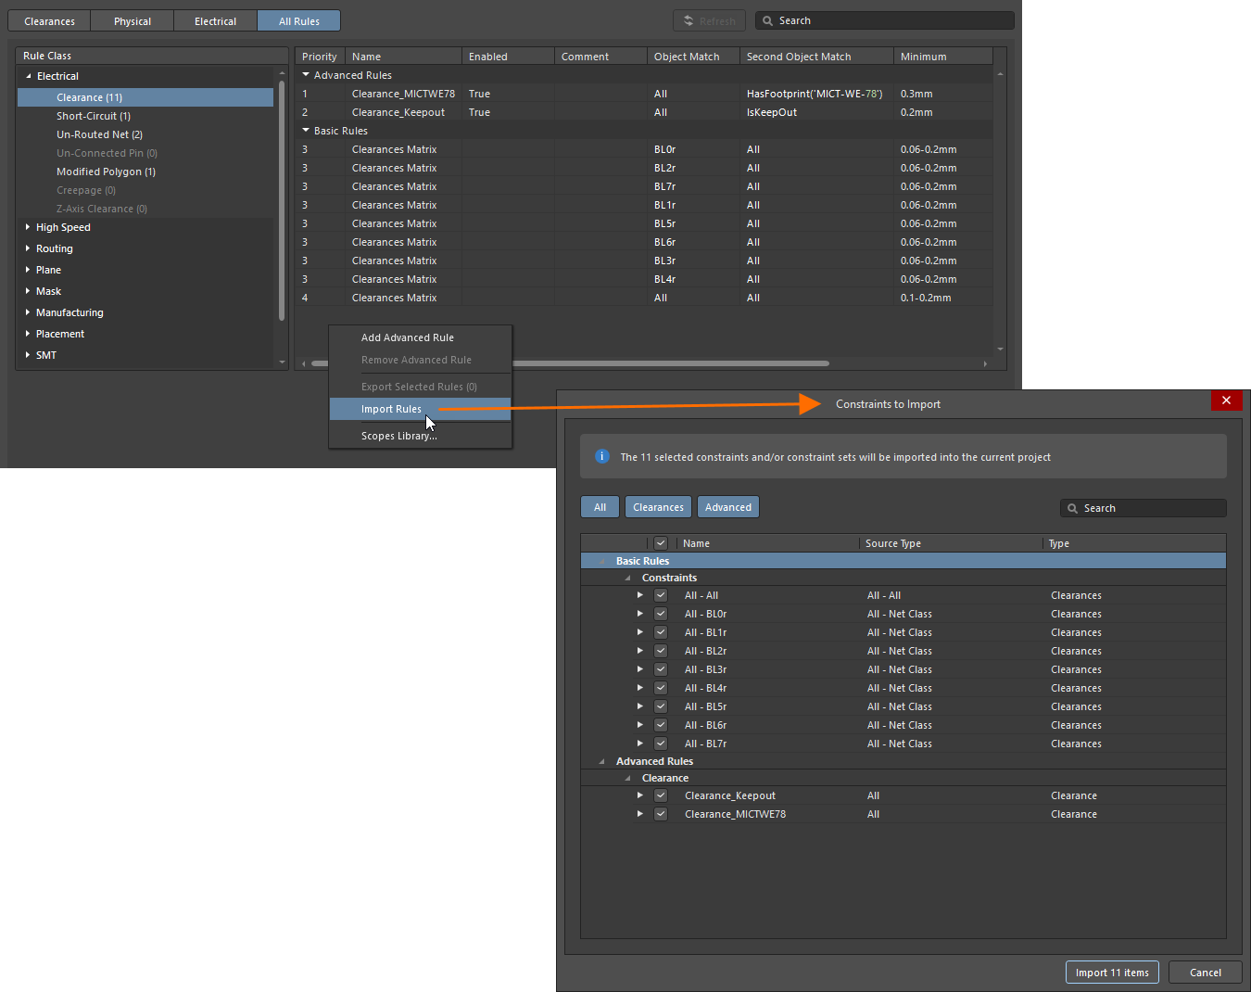Image resolution: width=1251 pixels, height=992 pixels.
Task: Click the rules table horizontal scrollbar
Action: pos(570,363)
